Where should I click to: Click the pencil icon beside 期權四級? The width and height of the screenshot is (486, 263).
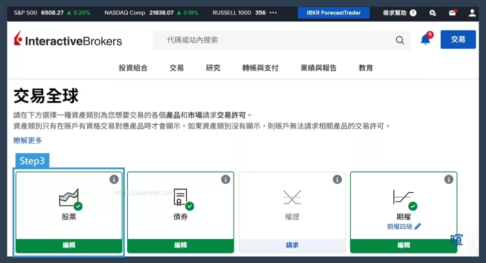tap(418, 226)
